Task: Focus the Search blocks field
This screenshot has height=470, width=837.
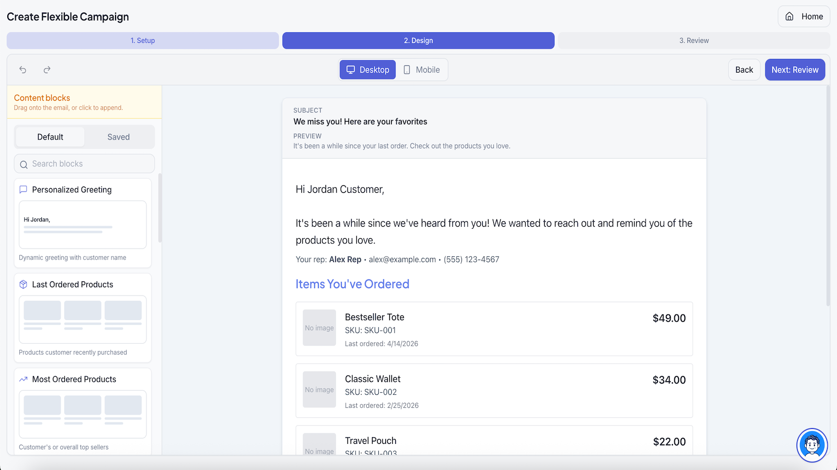Action: (x=84, y=163)
